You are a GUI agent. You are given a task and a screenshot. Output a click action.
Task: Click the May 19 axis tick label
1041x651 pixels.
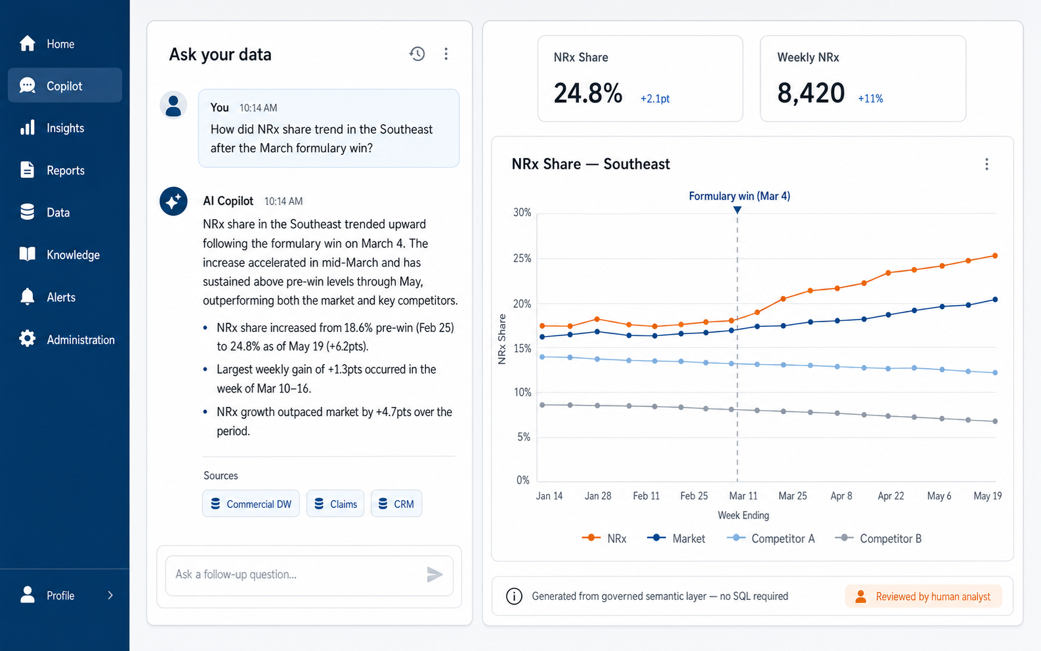pyautogui.click(x=987, y=496)
